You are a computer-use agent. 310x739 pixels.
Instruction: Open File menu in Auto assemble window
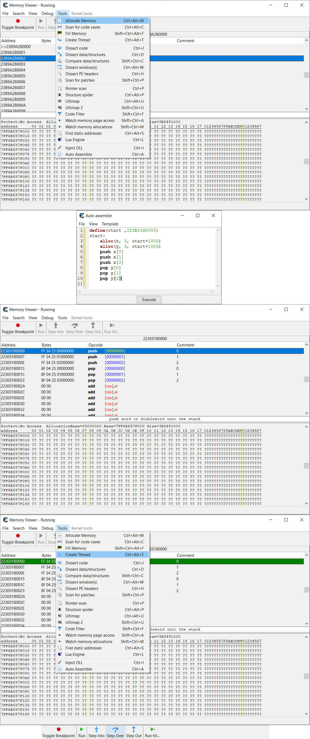point(82,224)
